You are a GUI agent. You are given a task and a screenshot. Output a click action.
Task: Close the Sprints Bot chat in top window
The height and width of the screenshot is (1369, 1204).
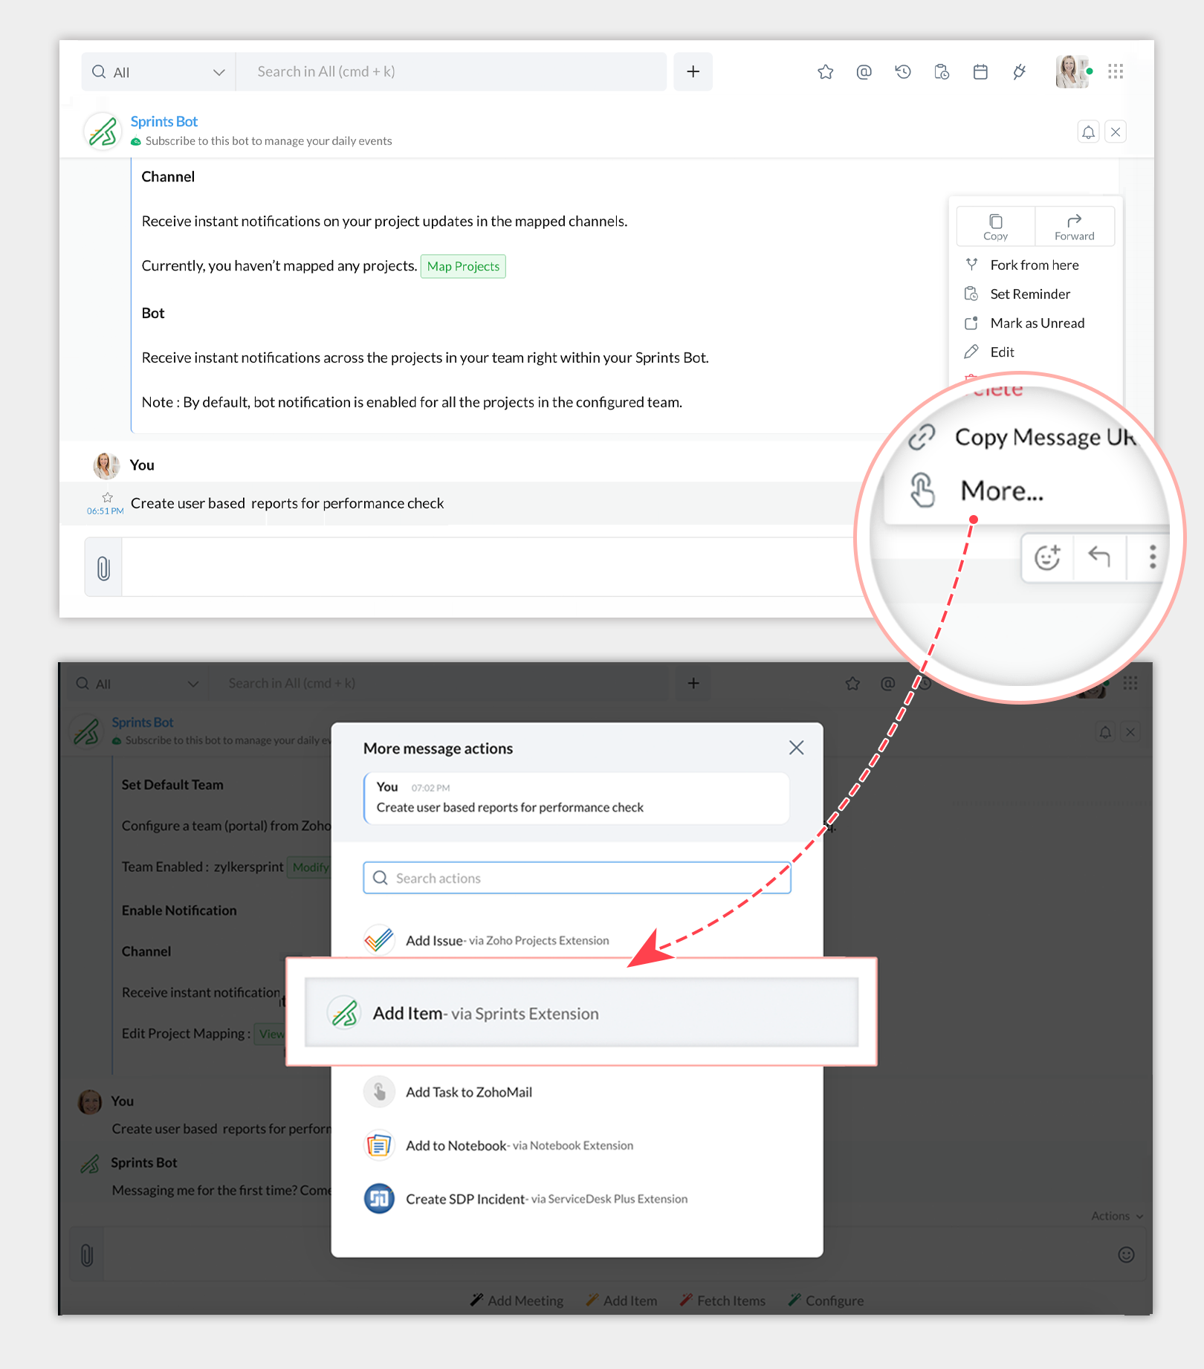1116,132
